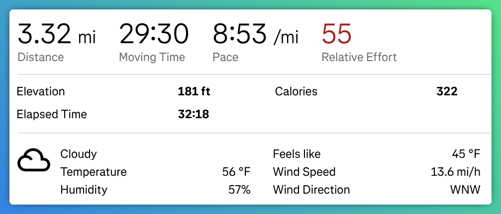Open the Relative Effort label
501x214 pixels.
(359, 57)
